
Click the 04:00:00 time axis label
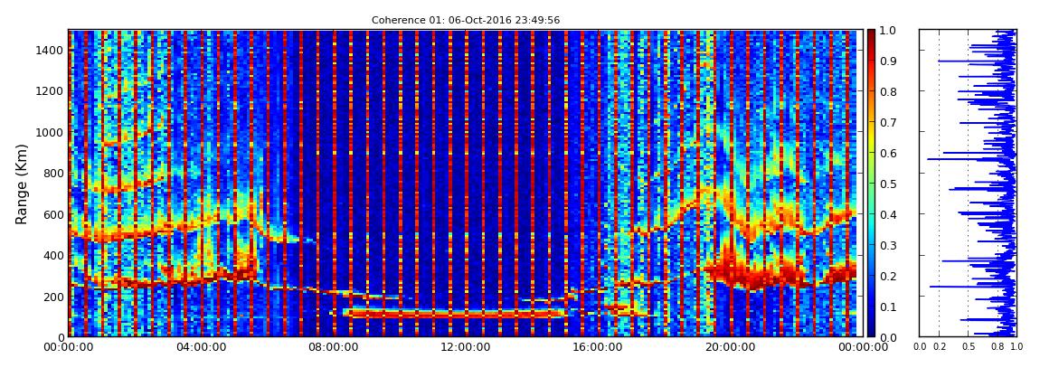200,347
